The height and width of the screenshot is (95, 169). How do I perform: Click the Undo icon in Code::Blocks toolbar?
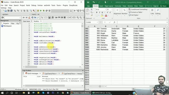15,11
